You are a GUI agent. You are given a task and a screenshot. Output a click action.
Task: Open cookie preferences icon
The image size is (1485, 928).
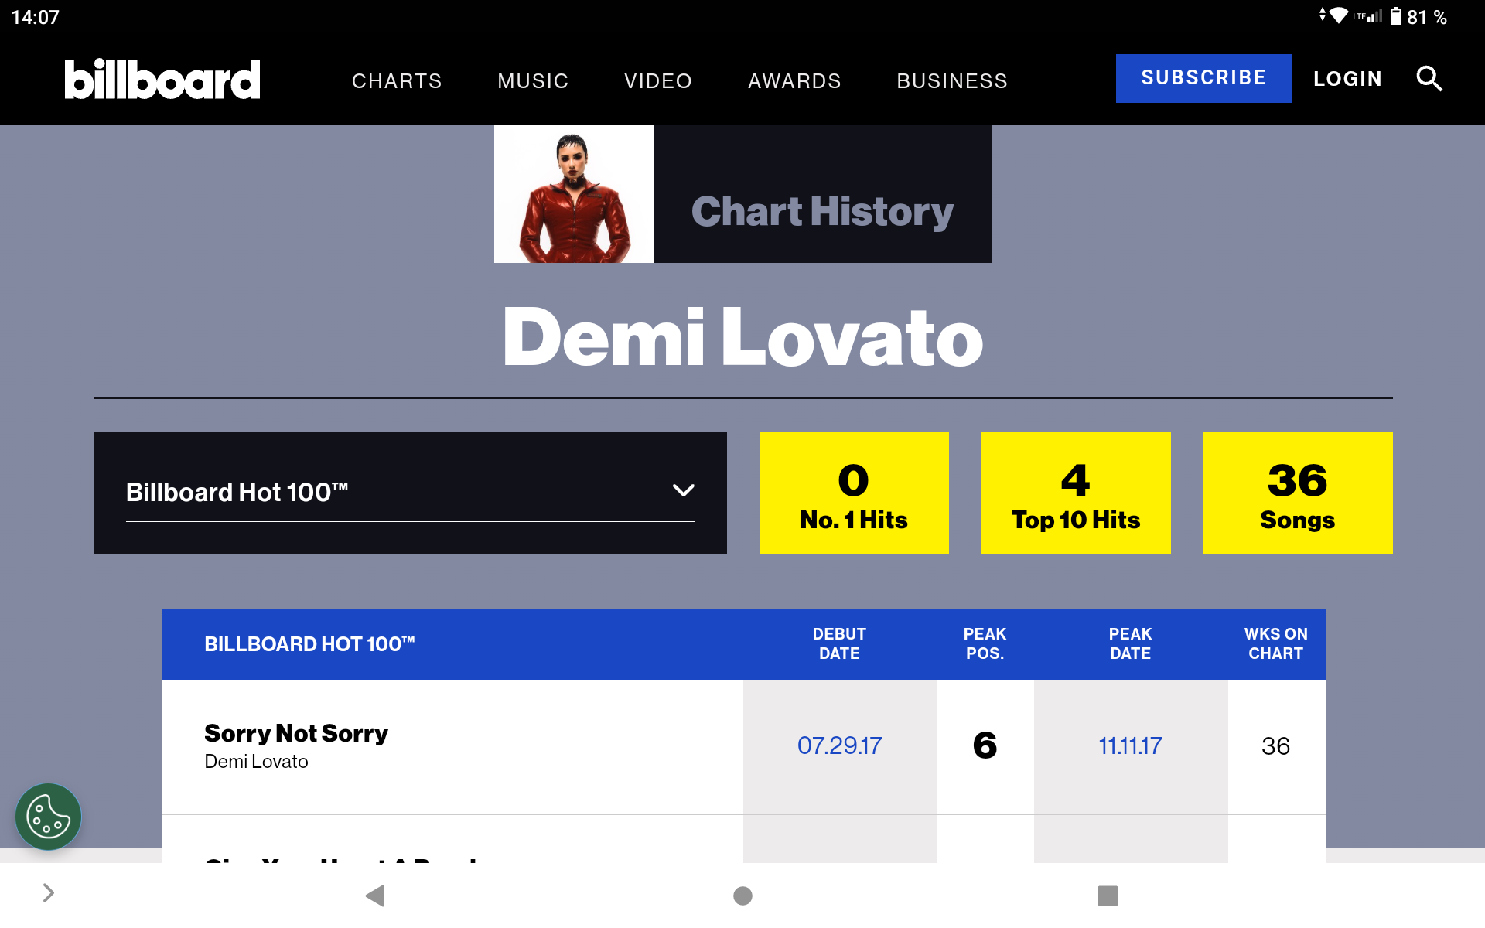(x=48, y=817)
